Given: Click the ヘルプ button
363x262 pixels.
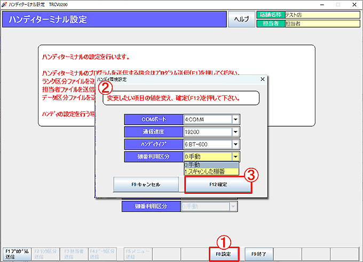Looking at the screenshot, I should (241, 19).
